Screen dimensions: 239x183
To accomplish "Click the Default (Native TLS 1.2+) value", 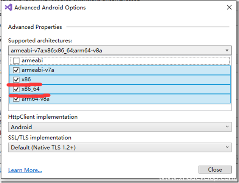I will [x=43, y=147].
